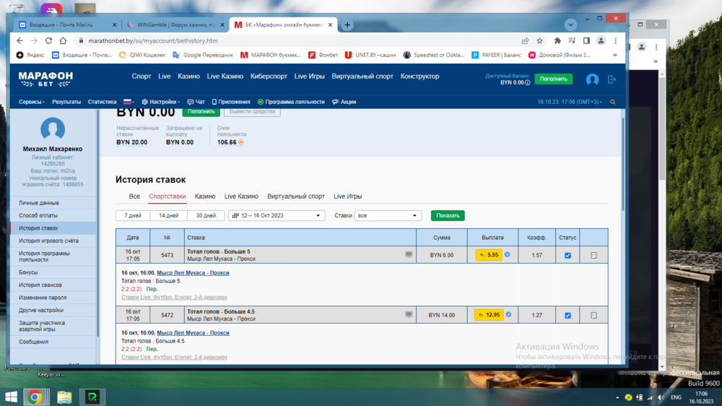
Task: Click the info icon next to payout 5.55
Action: (508, 255)
